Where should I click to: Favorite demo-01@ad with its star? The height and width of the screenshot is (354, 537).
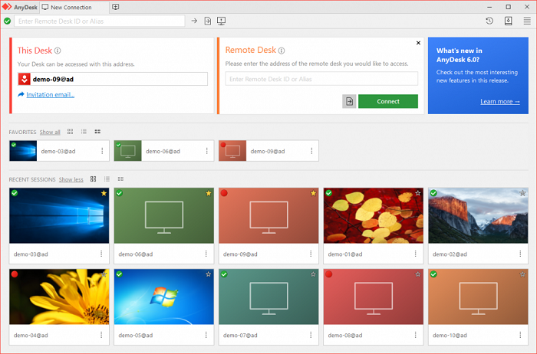[418, 193]
